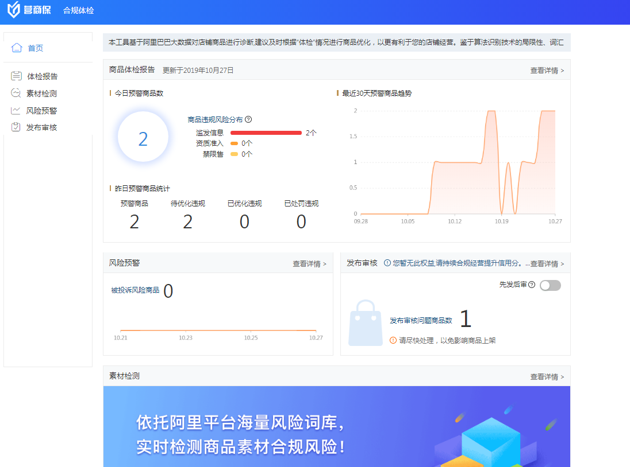The width and height of the screenshot is (630, 467).
Task: Click the circled 今日预警商品数 number
Action: click(x=143, y=139)
